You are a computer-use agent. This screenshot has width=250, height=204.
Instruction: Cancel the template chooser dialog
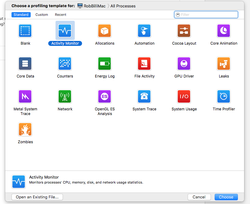tap(199, 197)
